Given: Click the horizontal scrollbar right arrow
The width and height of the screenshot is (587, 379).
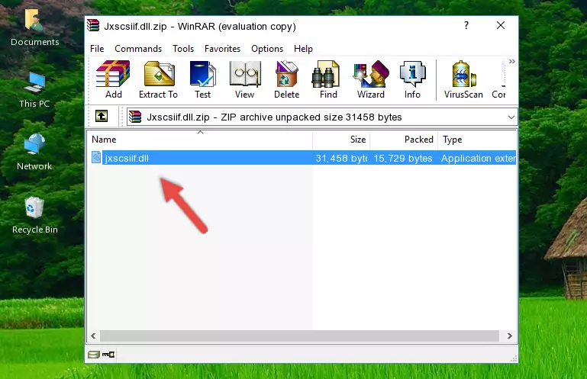Looking at the screenshot, I should 509,336.
